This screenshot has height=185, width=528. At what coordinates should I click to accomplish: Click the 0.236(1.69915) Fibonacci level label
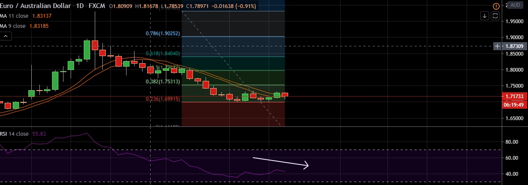pyautogui.click(x=163, y=99)
